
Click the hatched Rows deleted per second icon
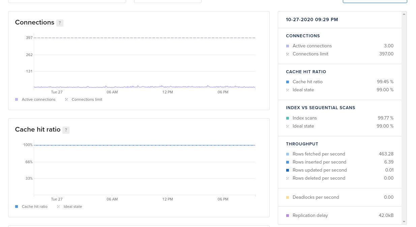point(288,178)
